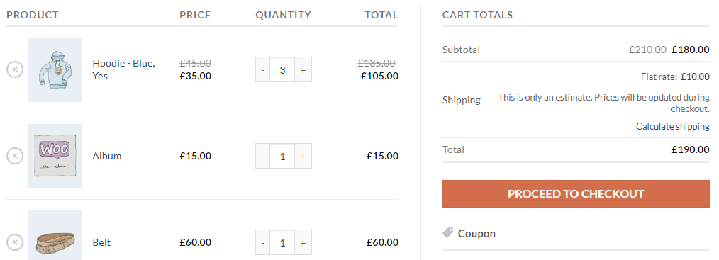Screen dimensions: 719x260
Task: Decrease Hoodie quantity with minus button
Action: 263,69
